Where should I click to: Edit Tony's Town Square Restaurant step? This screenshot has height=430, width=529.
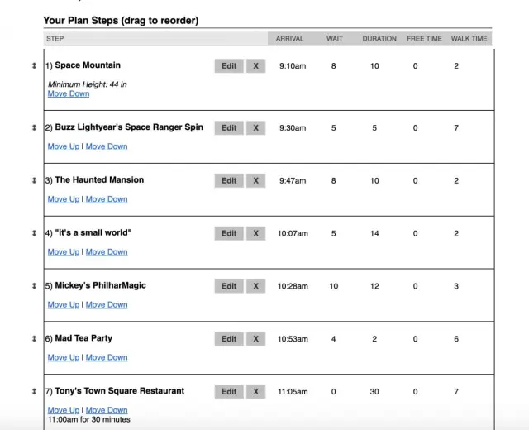click(229, 392)
